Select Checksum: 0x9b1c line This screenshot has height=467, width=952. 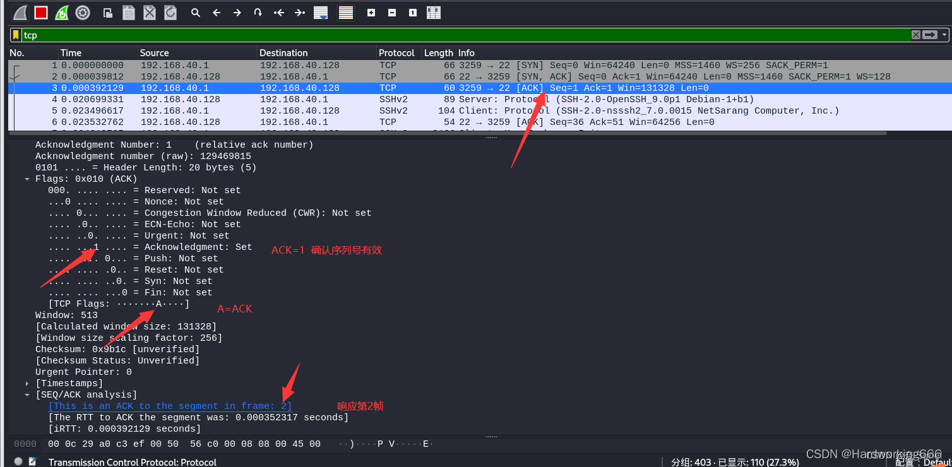point(117,350)
